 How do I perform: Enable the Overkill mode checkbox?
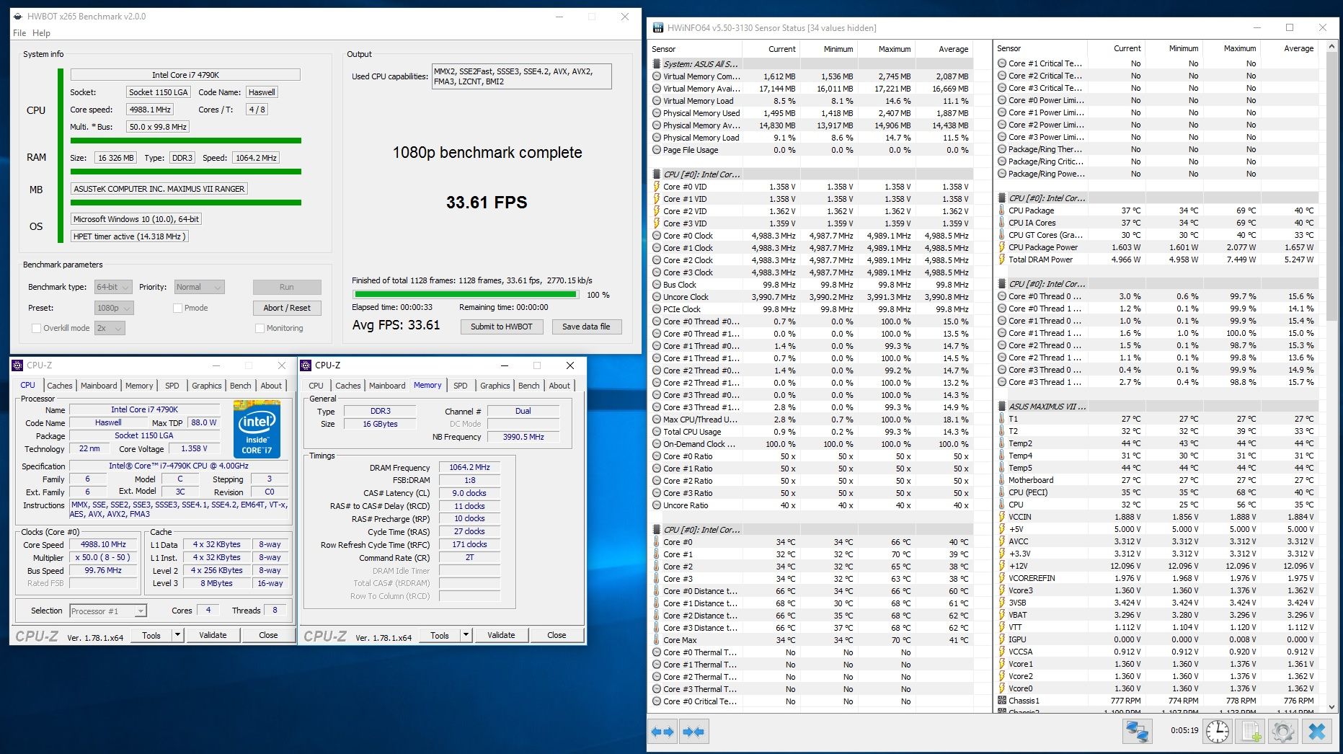(36, 328)
